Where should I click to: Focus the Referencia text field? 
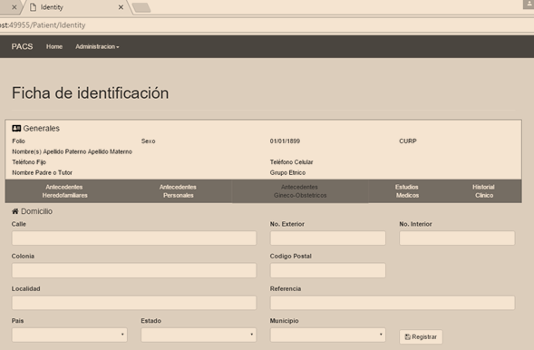(393, 303)
